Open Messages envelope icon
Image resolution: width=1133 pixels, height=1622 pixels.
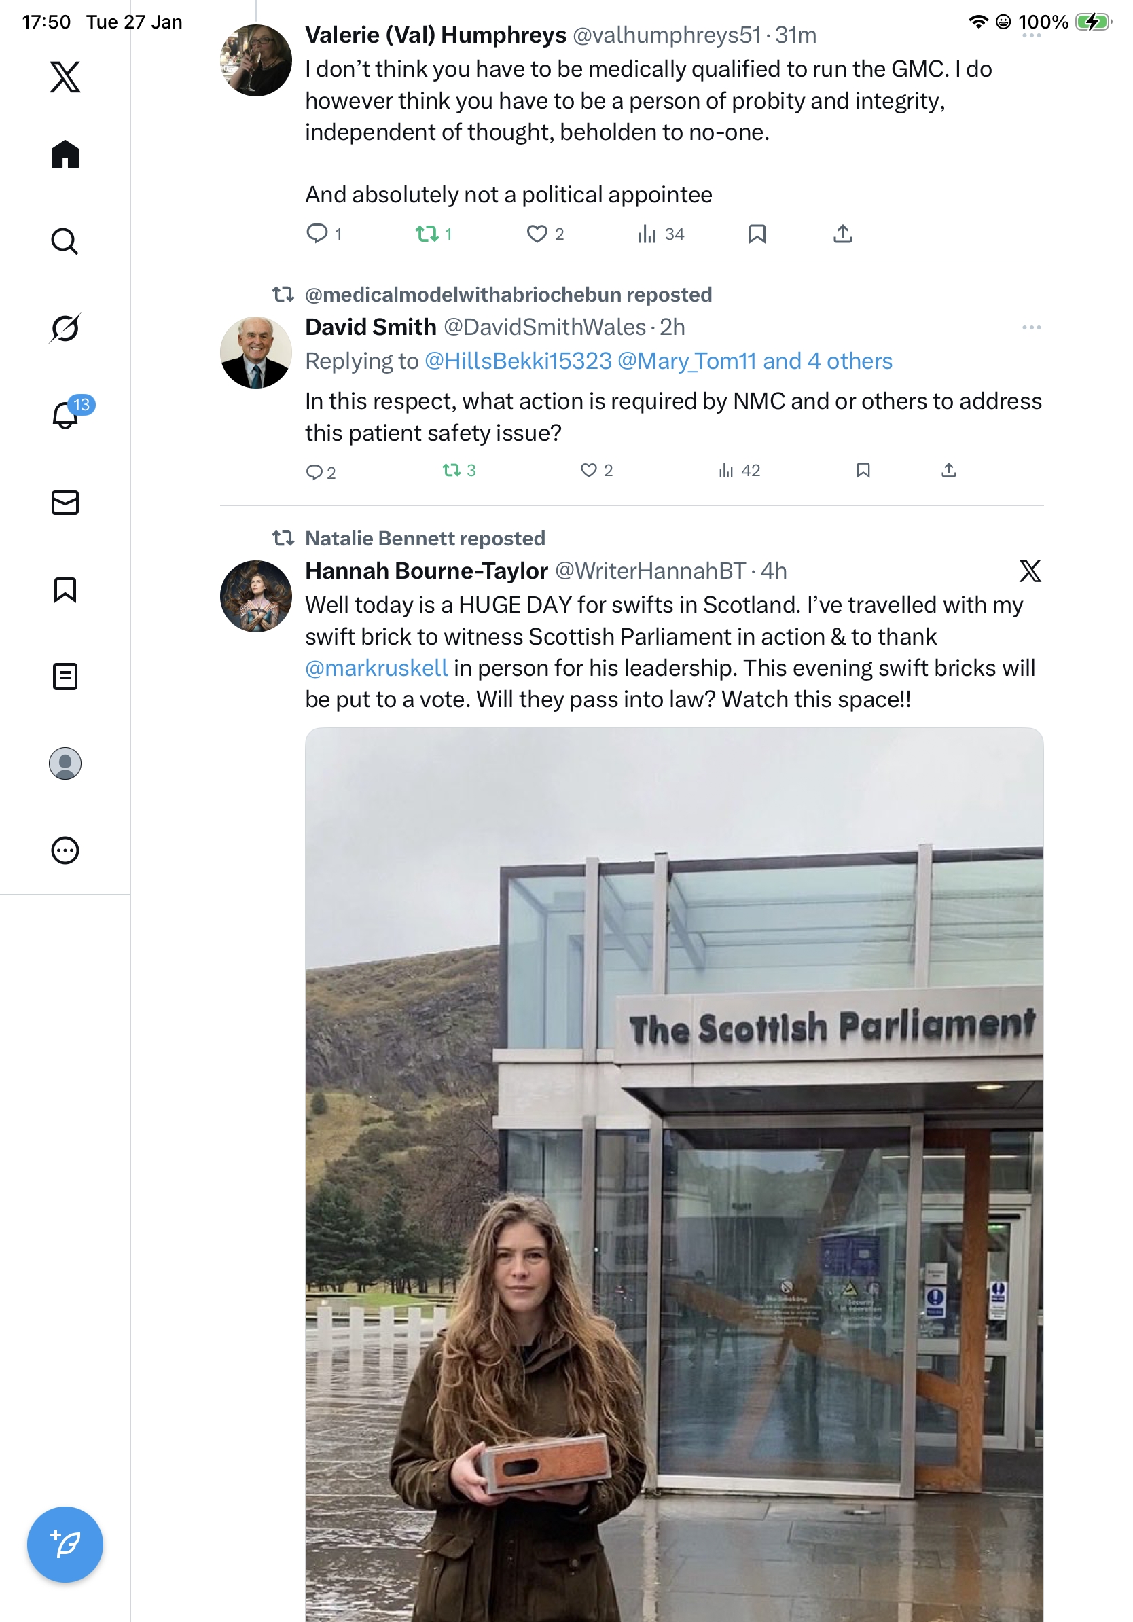pyautogui.click(x=65, y=502)
